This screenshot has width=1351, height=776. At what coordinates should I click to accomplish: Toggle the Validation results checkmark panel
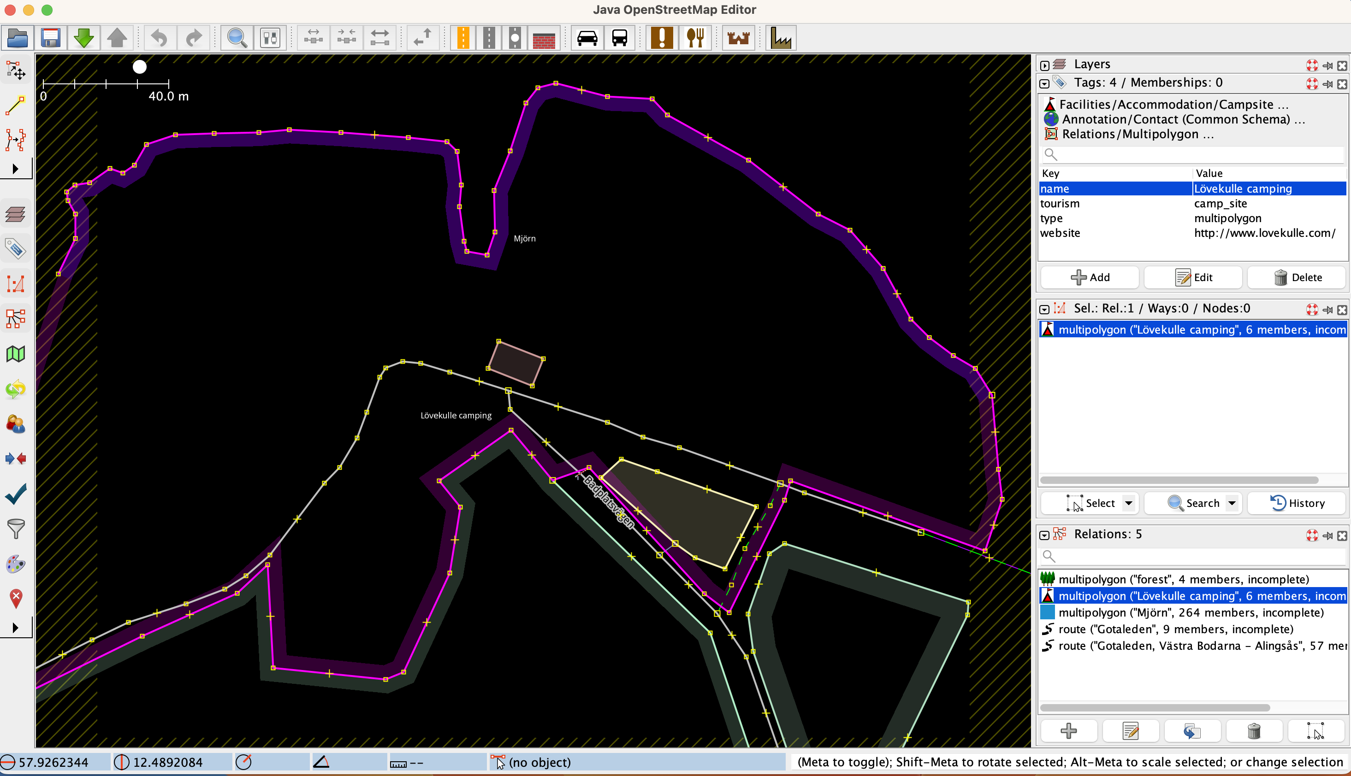[16, 494]
